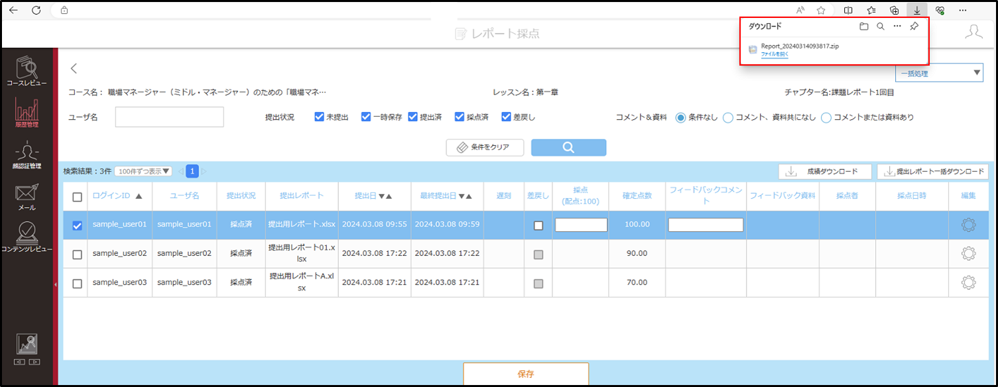
Task: Select コメント、資料共になし radio option
Action: coord(727,117)
